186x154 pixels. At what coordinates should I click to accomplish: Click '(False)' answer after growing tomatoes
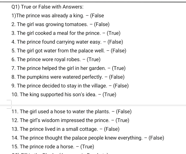point(102,25)
